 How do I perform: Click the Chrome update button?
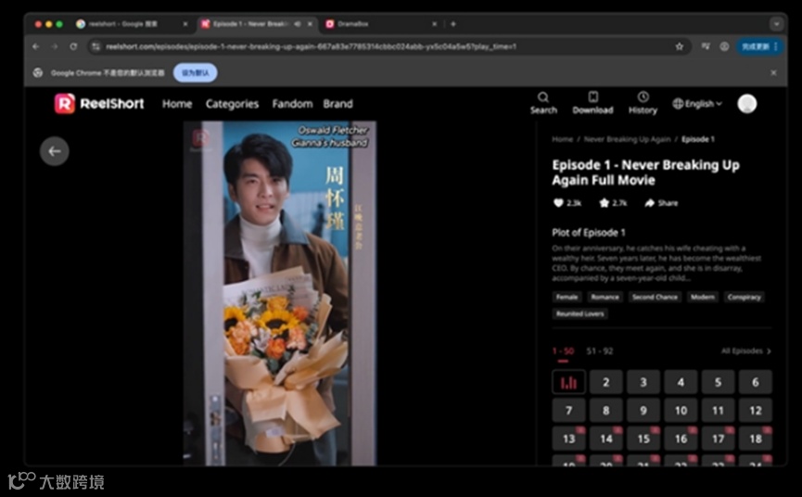(x=759, y=46)
